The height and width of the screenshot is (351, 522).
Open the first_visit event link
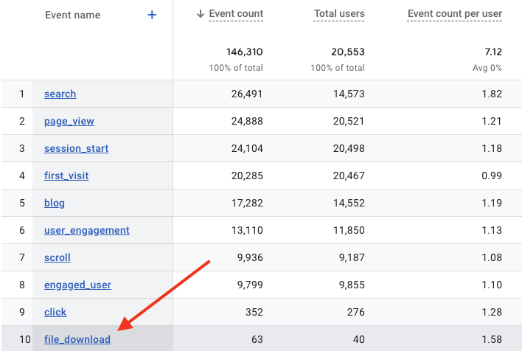(x=66, y=175)
